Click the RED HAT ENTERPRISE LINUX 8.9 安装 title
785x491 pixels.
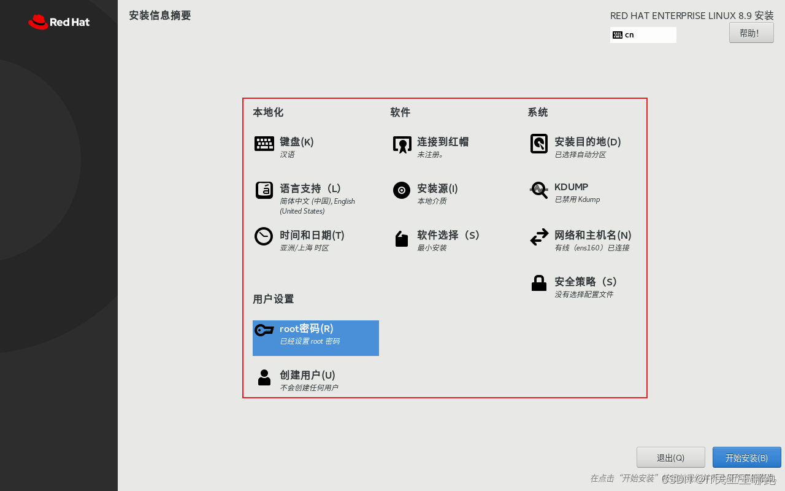[692, 16]
